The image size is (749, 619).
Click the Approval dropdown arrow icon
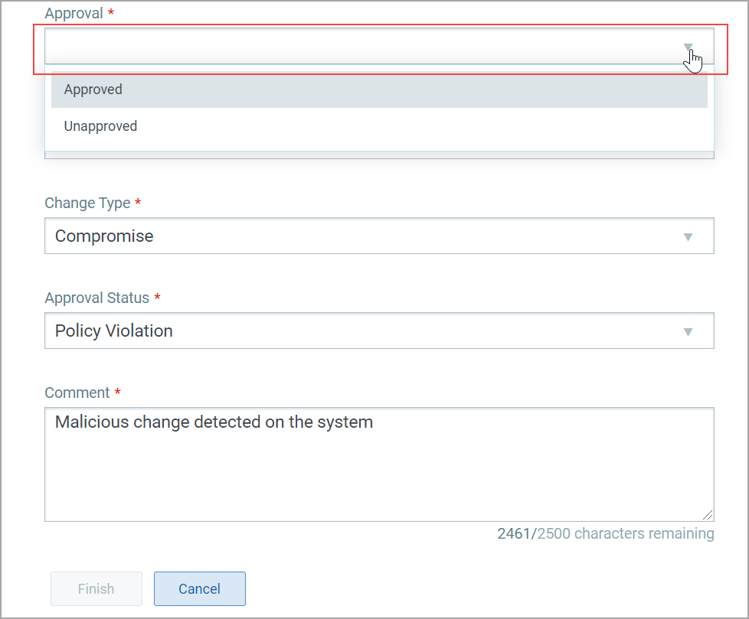[688, 47]
